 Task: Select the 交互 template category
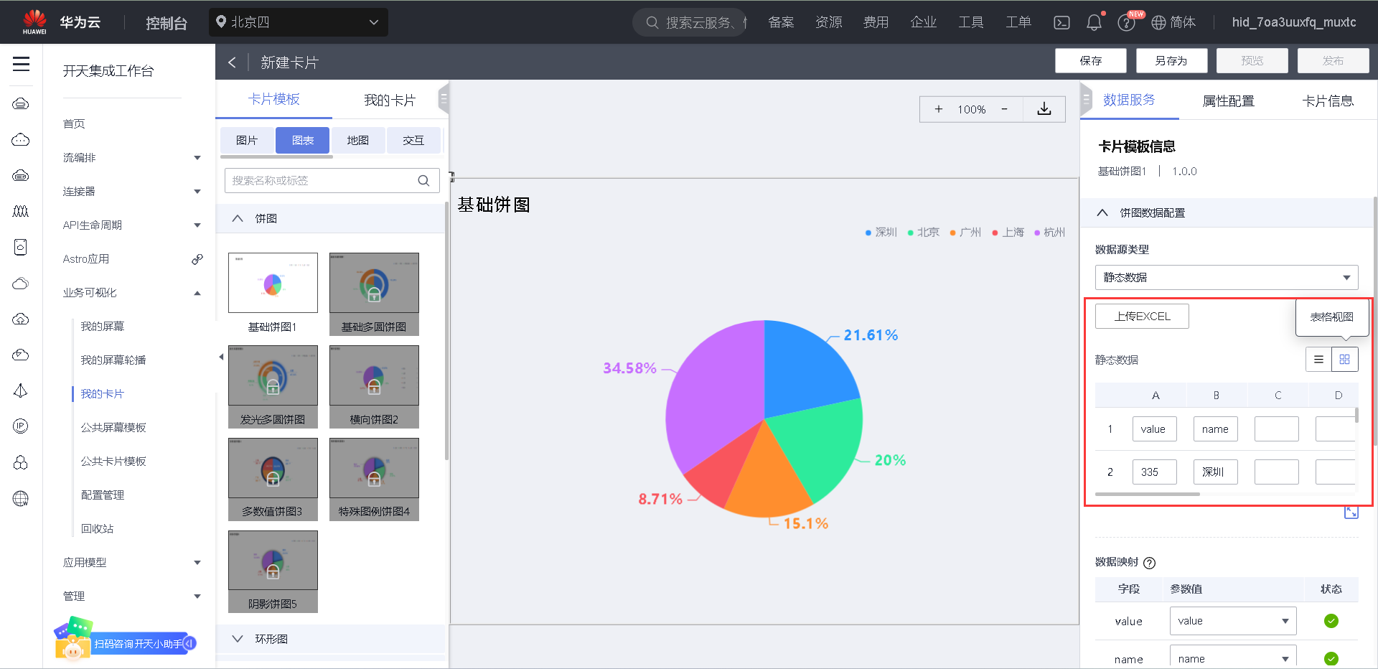413,141
